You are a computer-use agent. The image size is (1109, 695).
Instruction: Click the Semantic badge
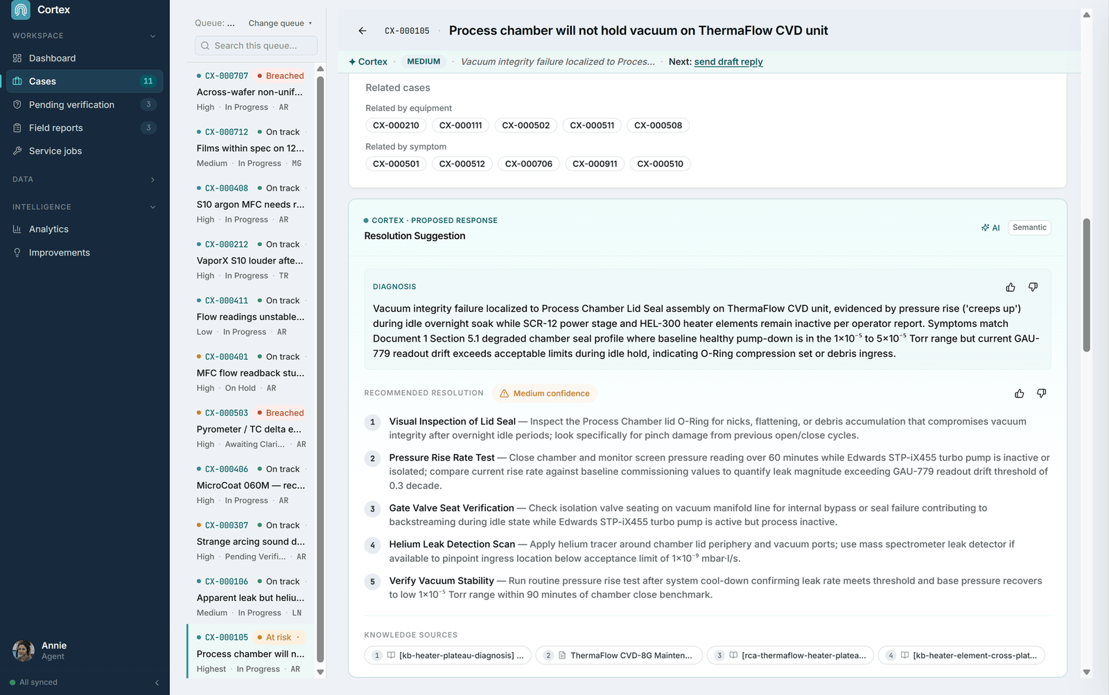pos(1029,227)
